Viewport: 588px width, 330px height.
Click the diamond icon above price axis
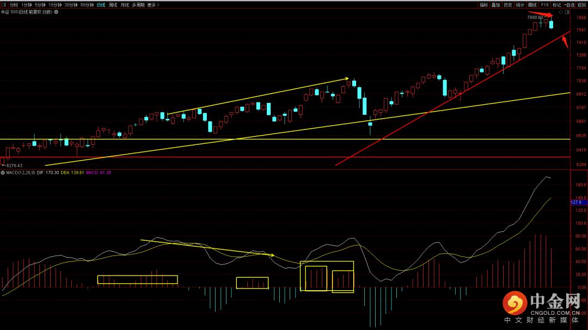(561, 13)
